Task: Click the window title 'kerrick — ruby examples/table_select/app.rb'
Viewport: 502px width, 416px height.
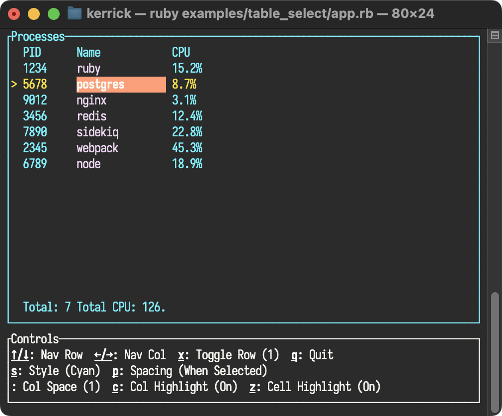Action: pyautogui.click(x=230, y=13)
